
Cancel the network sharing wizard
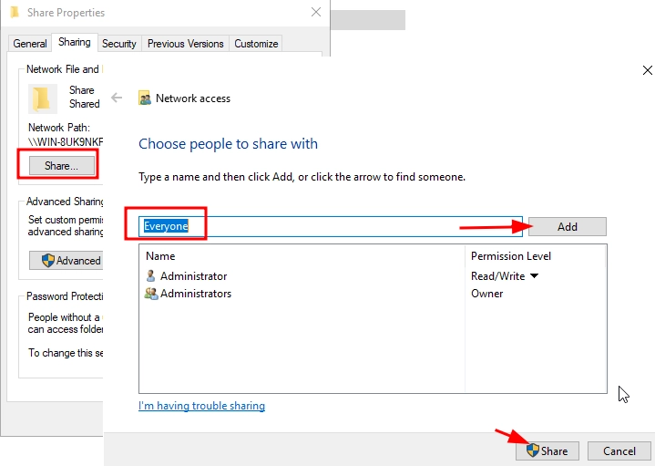point(619,450)
